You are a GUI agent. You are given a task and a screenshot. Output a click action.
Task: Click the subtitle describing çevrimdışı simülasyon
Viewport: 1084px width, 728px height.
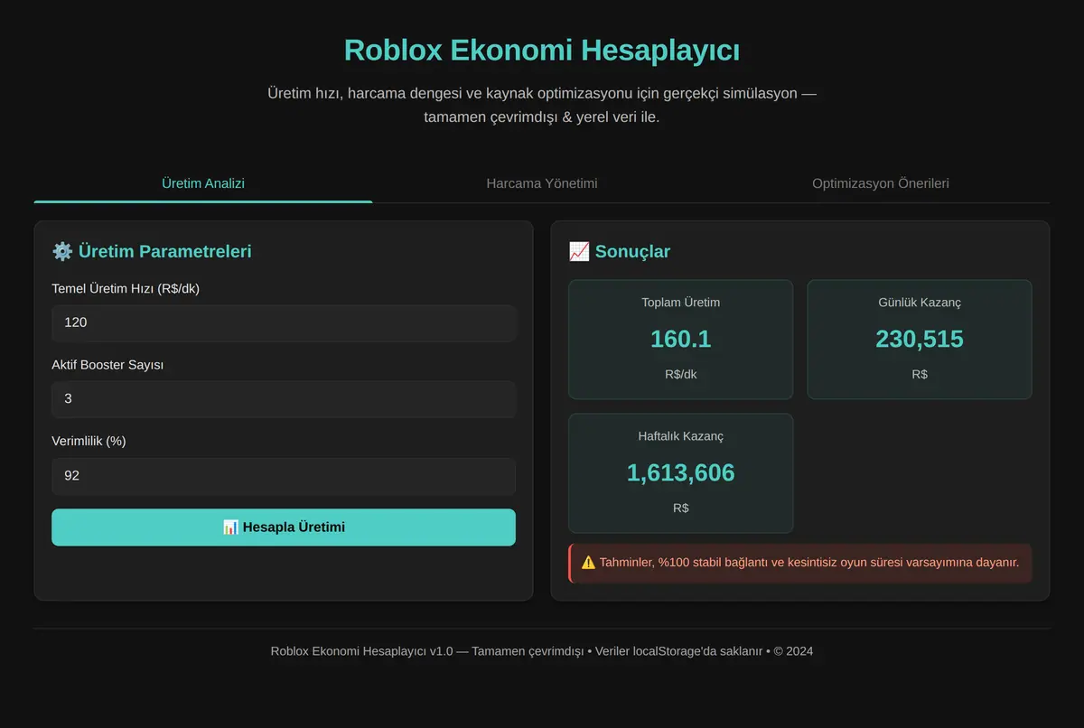(542, 105)
